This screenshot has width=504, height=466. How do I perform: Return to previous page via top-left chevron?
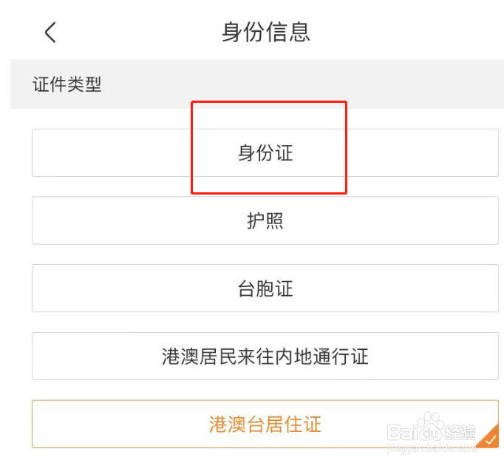tap(50, 33)
